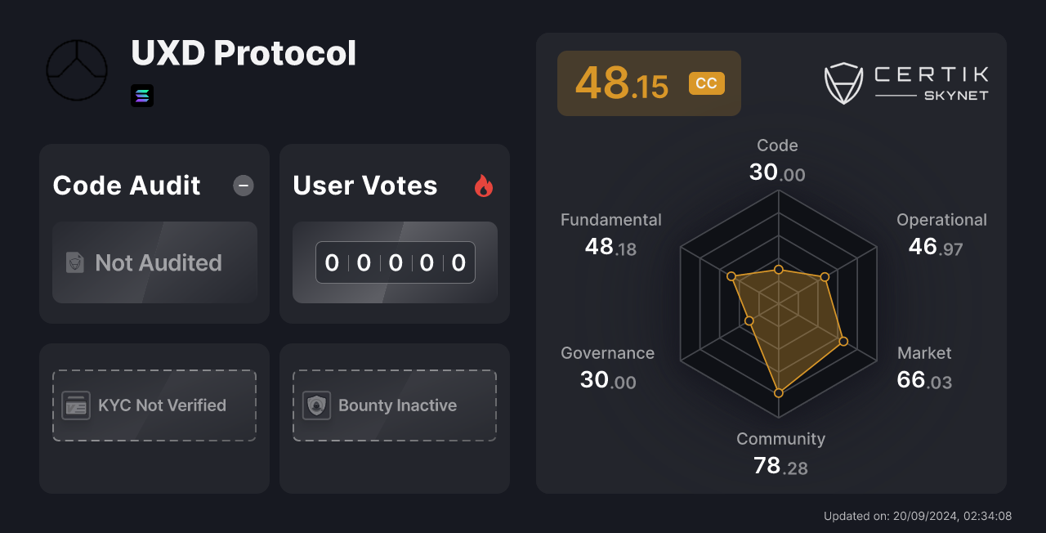Click the orange CC badge
The image size is (1046, 533).
(x=706, y=83)
